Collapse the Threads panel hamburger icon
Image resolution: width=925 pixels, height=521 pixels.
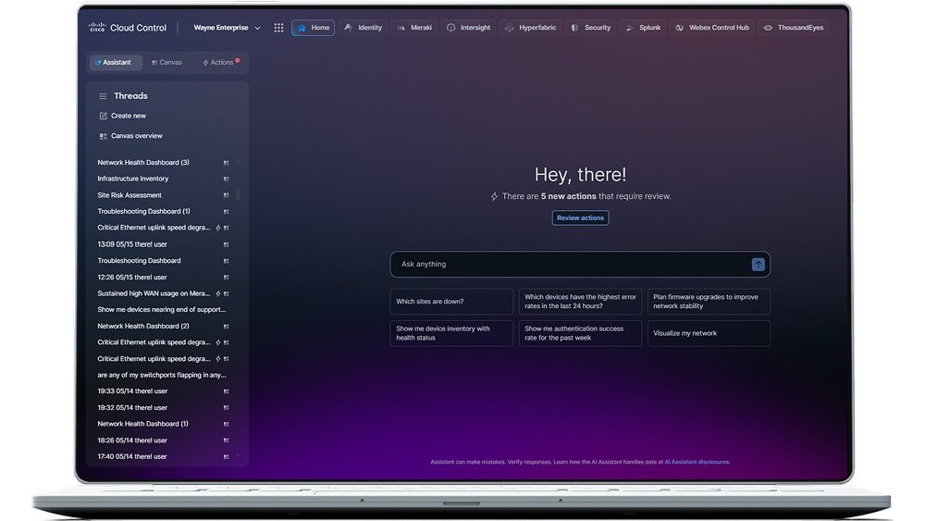[103, 96]
